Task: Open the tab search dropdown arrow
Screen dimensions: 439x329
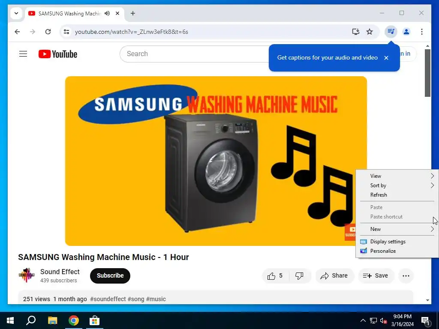Action: [16, 13]
